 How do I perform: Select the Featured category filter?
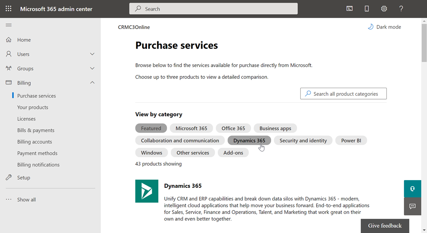(x=151, y=128)
